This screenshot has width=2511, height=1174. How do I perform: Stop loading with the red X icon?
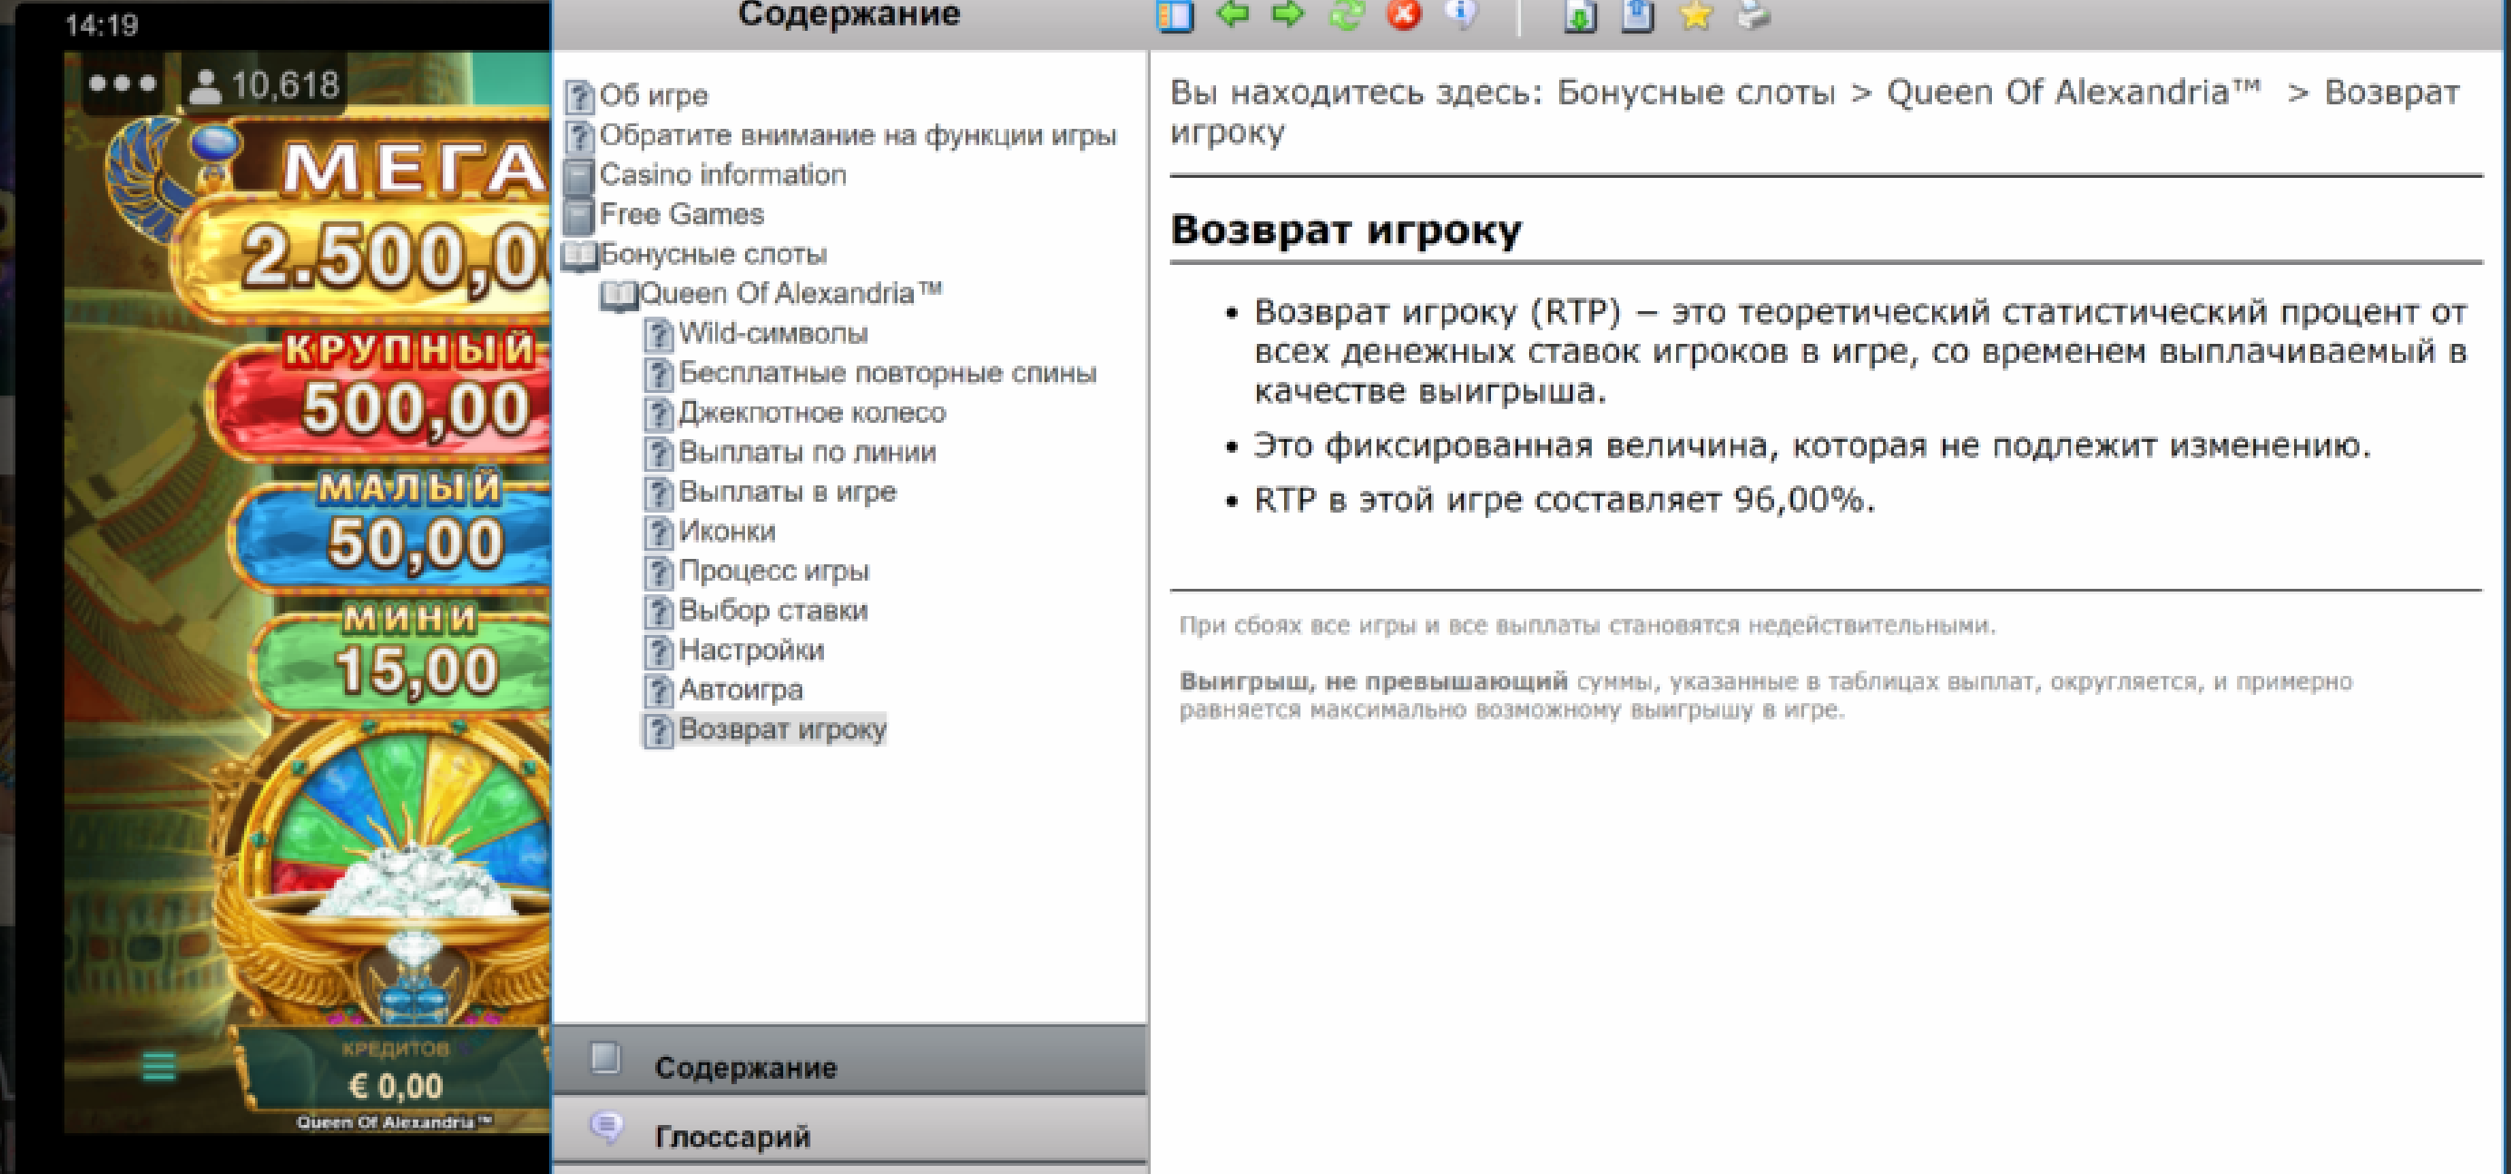(x=1404, y=14)
